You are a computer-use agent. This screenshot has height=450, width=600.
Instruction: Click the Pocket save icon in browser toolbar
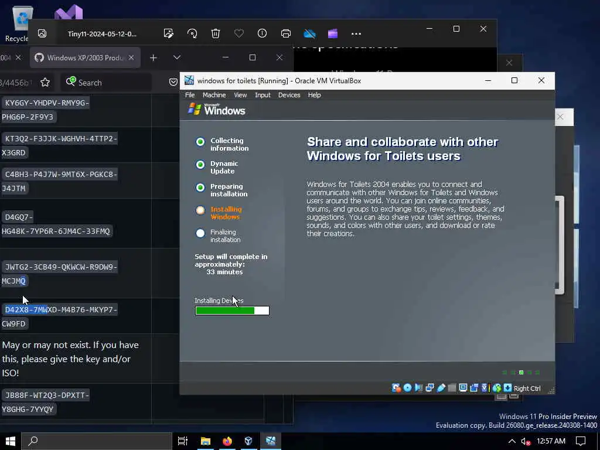pyautogui.click(x=173, y=82)
